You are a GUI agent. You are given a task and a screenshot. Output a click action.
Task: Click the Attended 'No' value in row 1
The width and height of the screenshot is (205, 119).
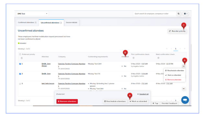click(x=125, y=66)
